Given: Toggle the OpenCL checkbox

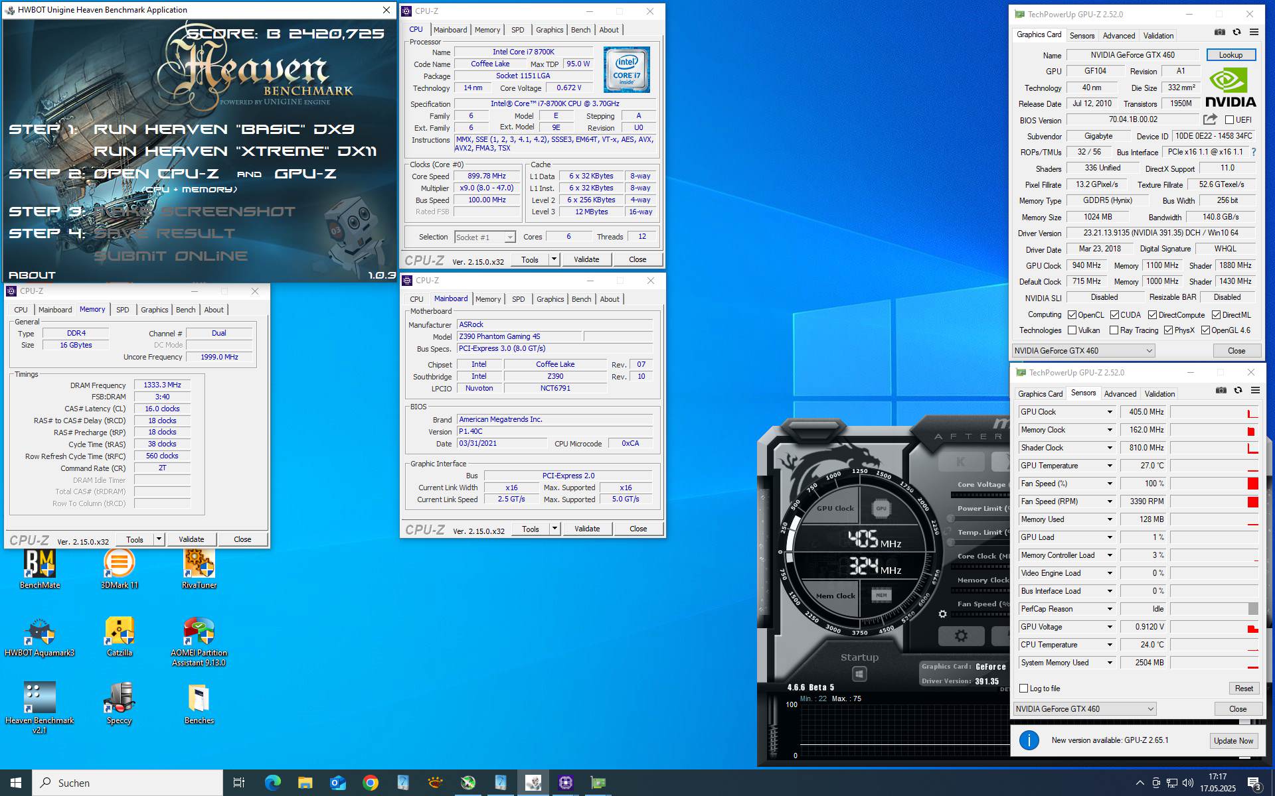Looking at the screenshot, I should pyautogui.click(x=1072, y=315).
